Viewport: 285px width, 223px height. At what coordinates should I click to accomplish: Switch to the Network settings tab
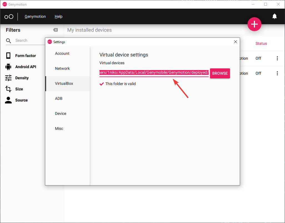click(x=62, y=68)
